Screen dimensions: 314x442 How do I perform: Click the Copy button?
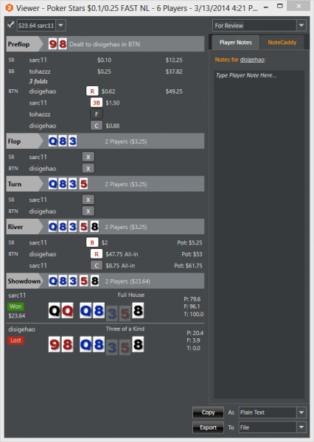(x=208, y=413)
